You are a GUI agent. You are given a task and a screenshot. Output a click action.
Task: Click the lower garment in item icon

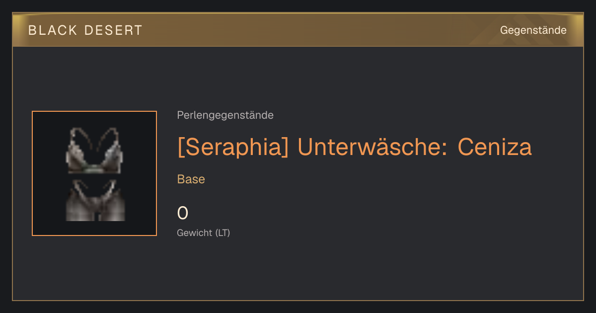point(95,200)
